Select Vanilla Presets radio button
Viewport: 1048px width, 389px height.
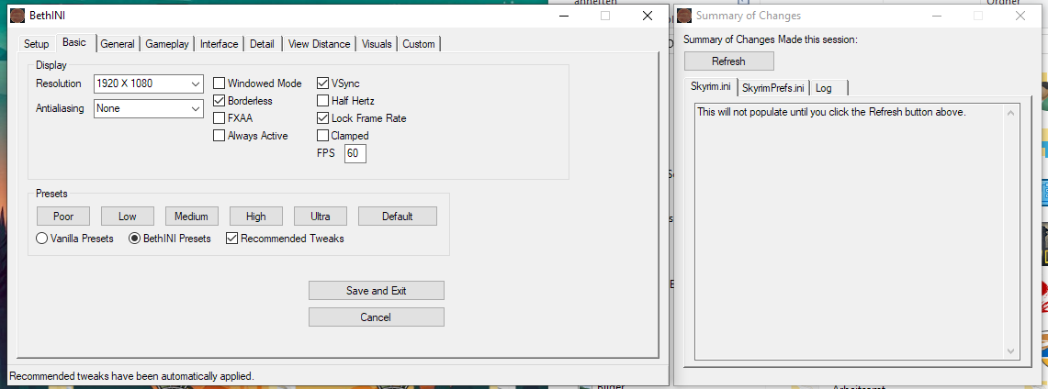point(41,239)
